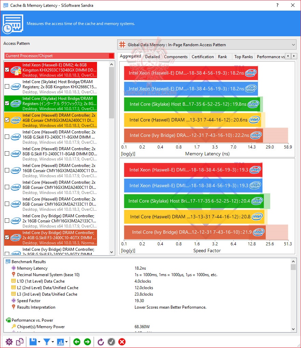This screenshot has height=348, width=301.
Task: Click the refresh results icon
Action: click(x=101, y=342)
